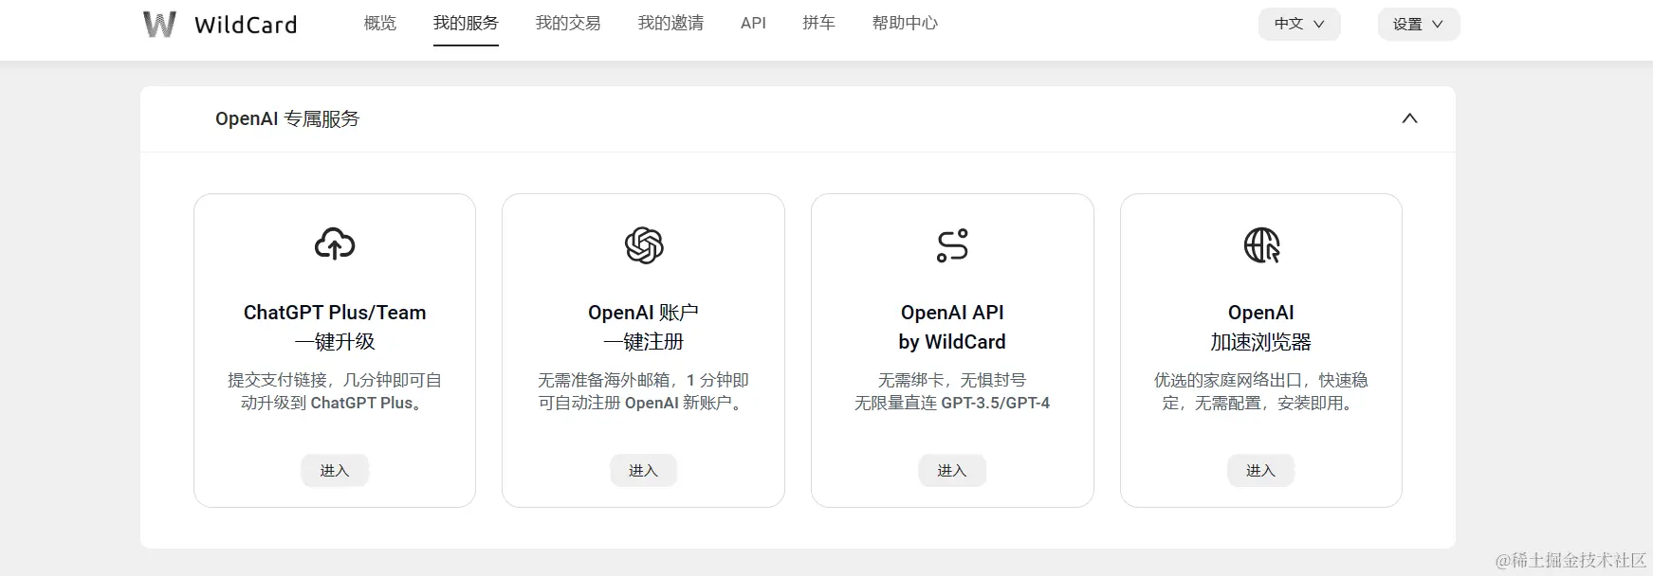Click the globe cursor icon on browser card
1653x576 pixels.
tap(1261, 245)
